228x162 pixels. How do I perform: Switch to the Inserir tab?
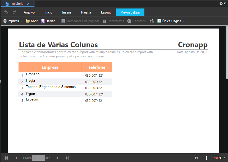pos(67,12)
